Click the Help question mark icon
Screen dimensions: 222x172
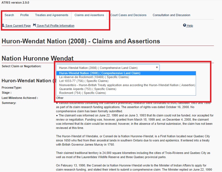[185, 25]
